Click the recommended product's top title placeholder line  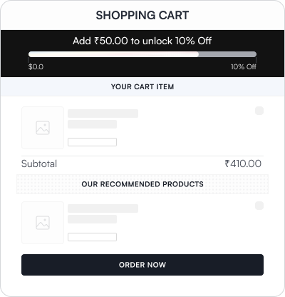pyautogui.click(x=103, y=208)
